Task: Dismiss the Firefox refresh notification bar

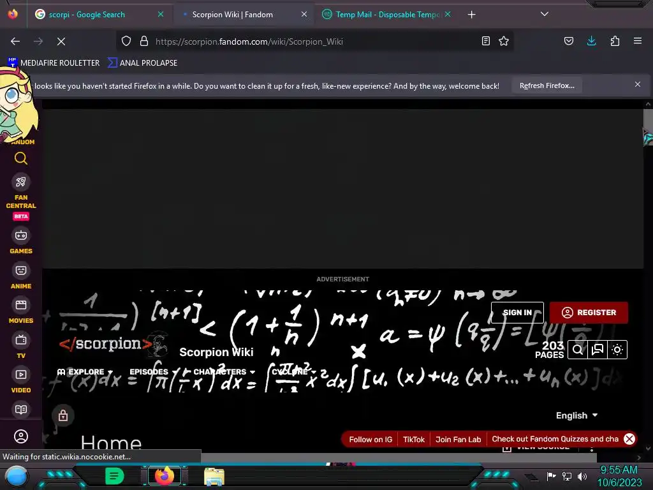Action: 637,84
